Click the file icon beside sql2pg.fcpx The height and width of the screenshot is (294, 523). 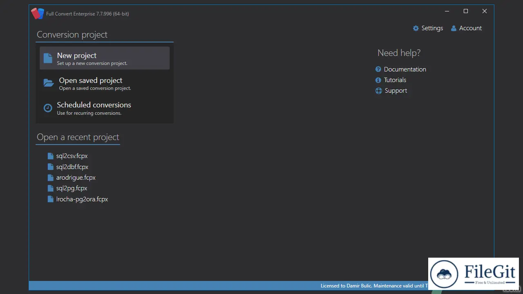point(51,188)
